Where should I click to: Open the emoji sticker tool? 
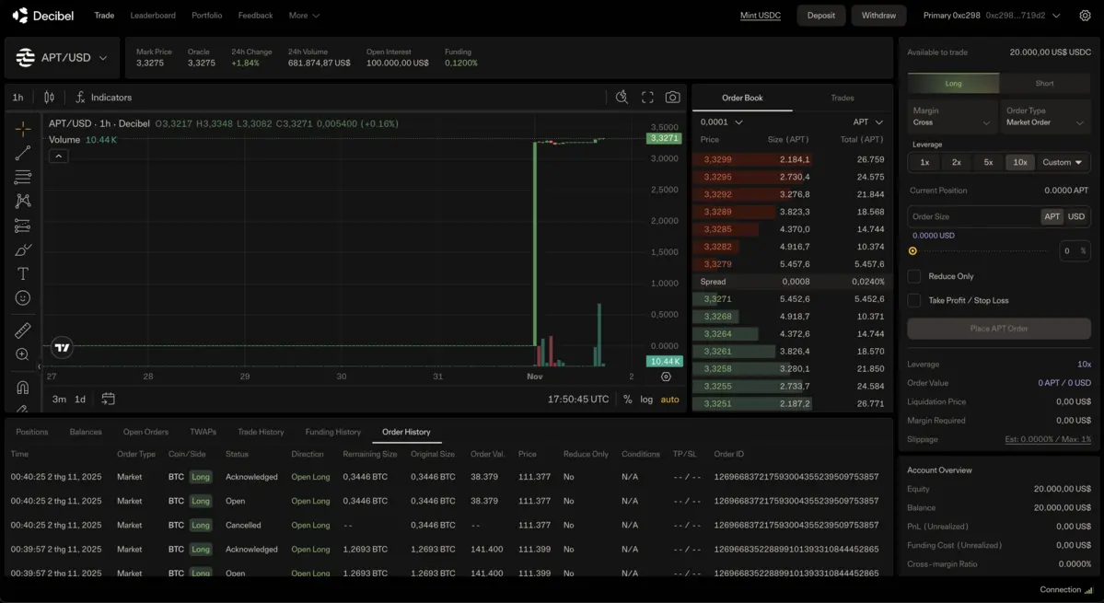tap(23, 298)
